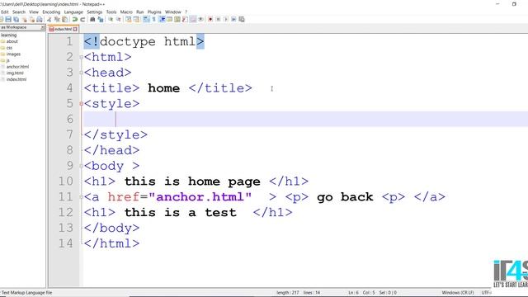Click the Redo arrow icon
Screen dimensions: 528x297
(82, 19)
